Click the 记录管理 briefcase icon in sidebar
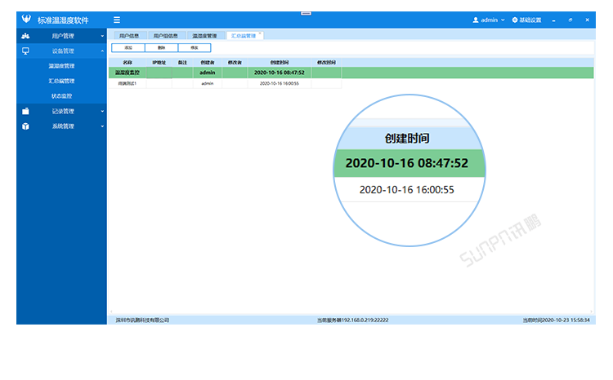 pyautogui.click(x=25, y=111)
